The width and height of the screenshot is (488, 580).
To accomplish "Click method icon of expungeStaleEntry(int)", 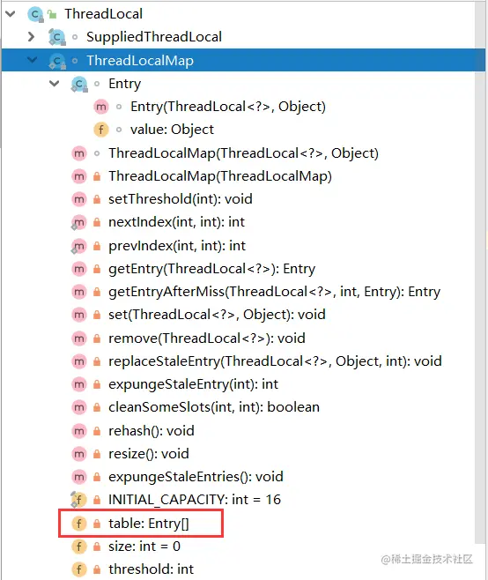I will point(79,384).
